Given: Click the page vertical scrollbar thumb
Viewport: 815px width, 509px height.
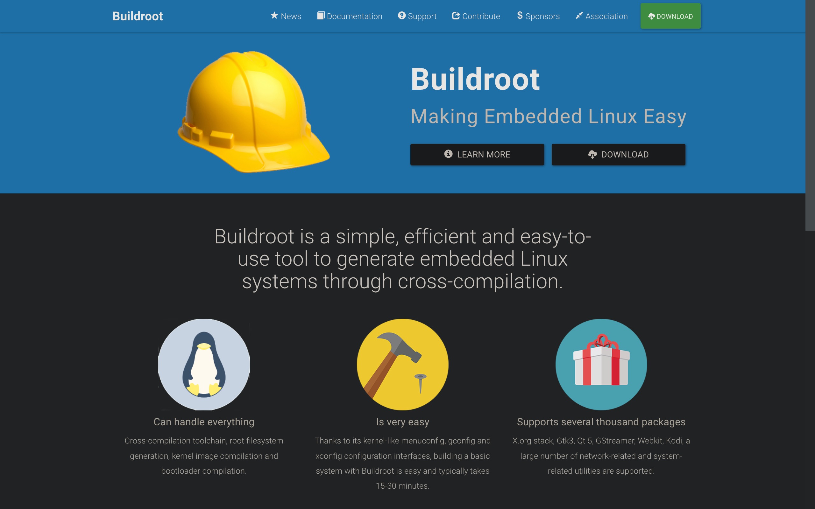Looking at the screenshot, I should click(810, 115).
